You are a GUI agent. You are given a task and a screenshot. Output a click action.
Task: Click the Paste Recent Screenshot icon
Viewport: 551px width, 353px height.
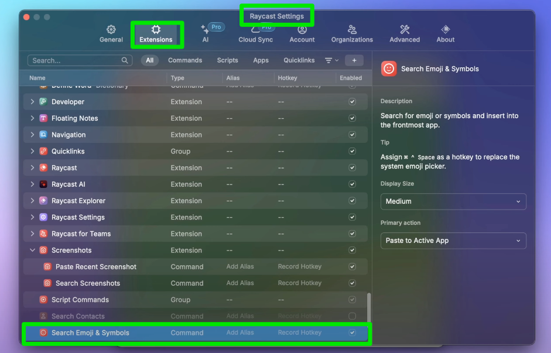[47, 266]
